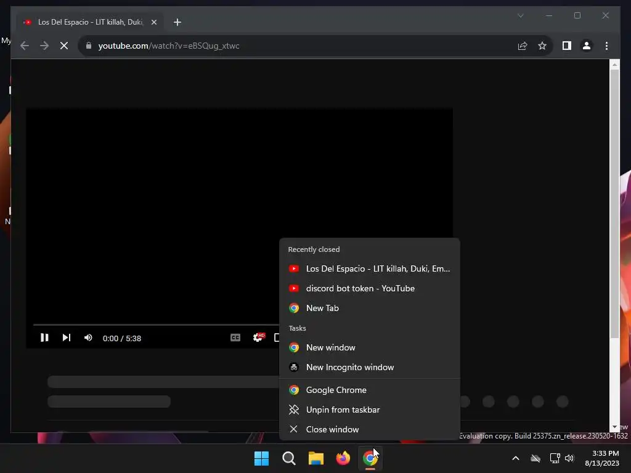
Task: Reopen recently closed New Tab
Action: pos(370,308)
